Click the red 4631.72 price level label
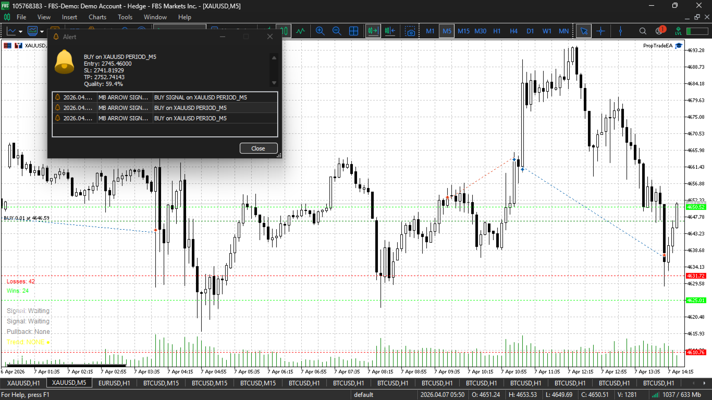Screen dimensions: 712x400 696,276
